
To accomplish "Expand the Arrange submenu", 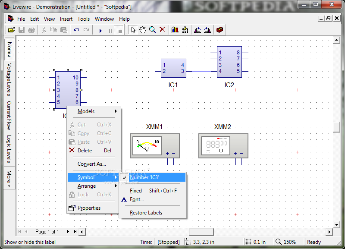I will coord(94,186).
